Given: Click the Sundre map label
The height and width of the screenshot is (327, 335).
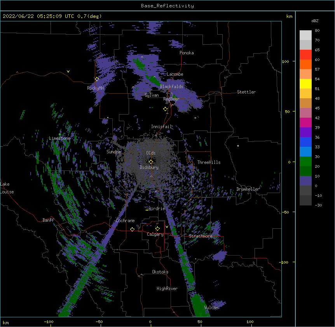Looking at the screenshot, I should point(113,152).
